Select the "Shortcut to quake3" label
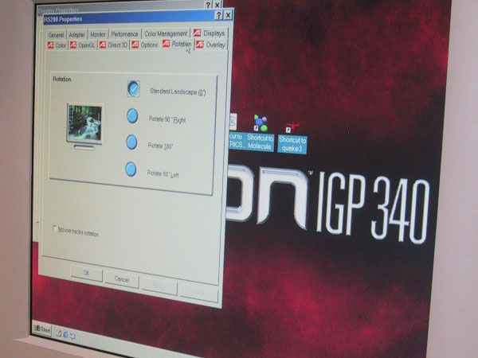The height and width of the screenshot is (358, 478). point(292,144)
